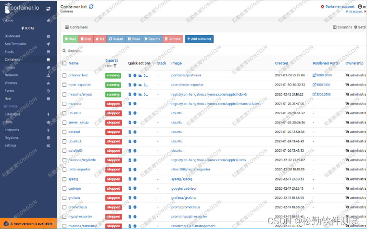The width and height of the screenshot is (367, 230).
Task: Click the Remove button
Action: coord(173,39)
